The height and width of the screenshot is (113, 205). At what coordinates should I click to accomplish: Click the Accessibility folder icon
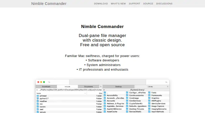[105, 95]
